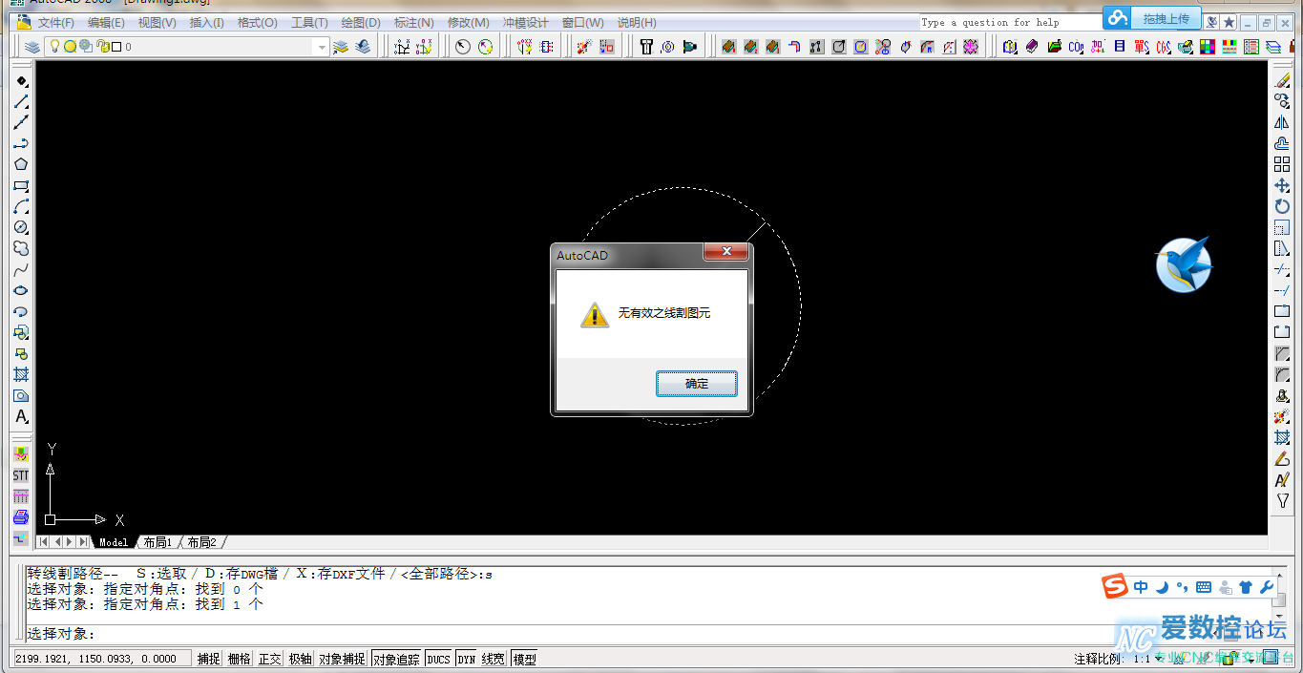Select the Move tool in right toolbar
The height and width of the screenshot is (673, 1303).
tap(1282, 185)
